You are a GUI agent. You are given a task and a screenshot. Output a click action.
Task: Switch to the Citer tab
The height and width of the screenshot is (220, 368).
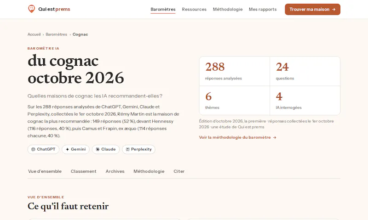point(179,171)
